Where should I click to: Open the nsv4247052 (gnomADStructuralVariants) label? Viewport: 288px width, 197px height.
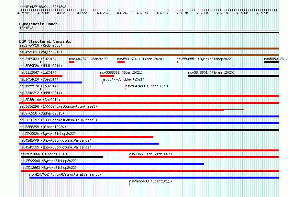coord(65,174)
